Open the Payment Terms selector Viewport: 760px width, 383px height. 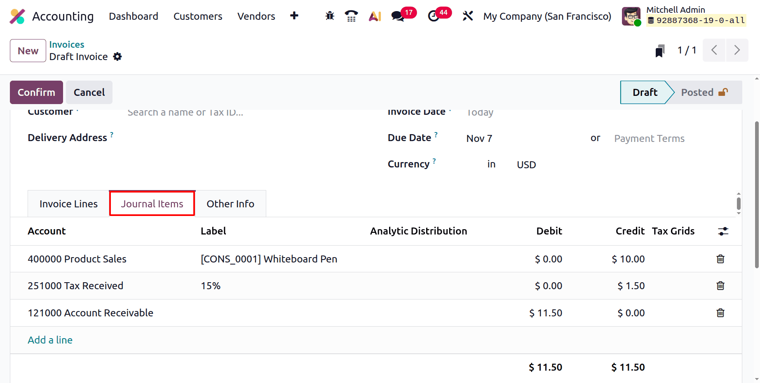click(x=649, y=138)
